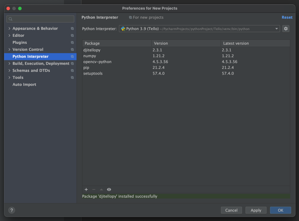Click the copy icon next to Build, Execution, Deployment

[72, 63]
